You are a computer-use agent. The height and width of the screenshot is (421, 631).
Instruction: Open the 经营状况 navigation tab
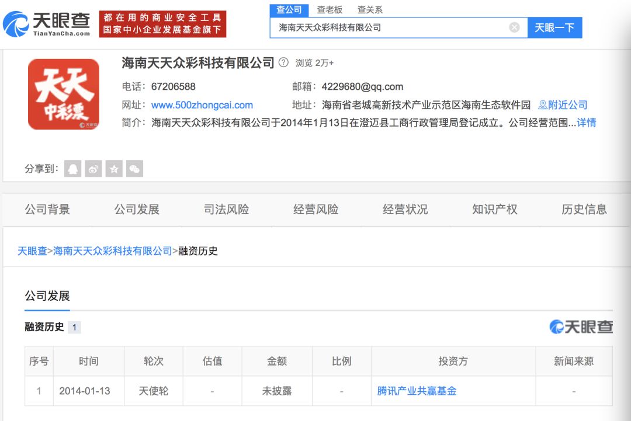click(405, 209)
